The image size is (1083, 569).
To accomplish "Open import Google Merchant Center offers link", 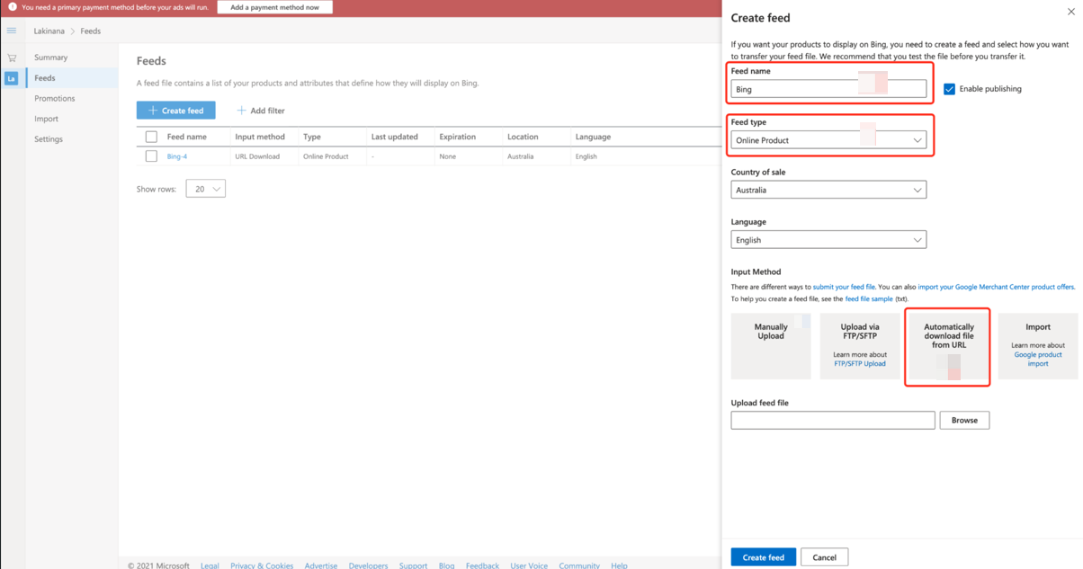I will pos(997,287).
